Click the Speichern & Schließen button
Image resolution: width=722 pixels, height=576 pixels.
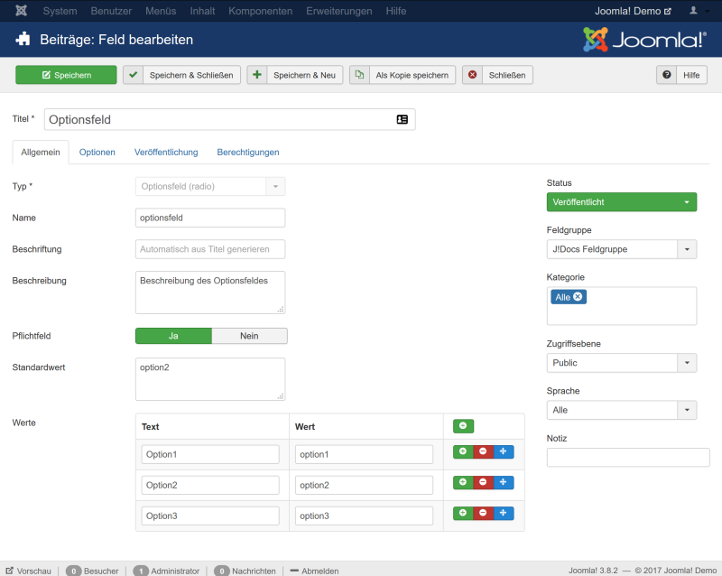(x=182, y=75)
